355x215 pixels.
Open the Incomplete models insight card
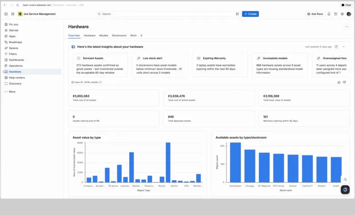tap(280, 65)
